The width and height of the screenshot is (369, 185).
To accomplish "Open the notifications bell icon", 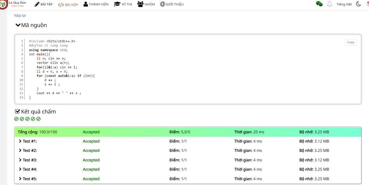I will point(330,4).
